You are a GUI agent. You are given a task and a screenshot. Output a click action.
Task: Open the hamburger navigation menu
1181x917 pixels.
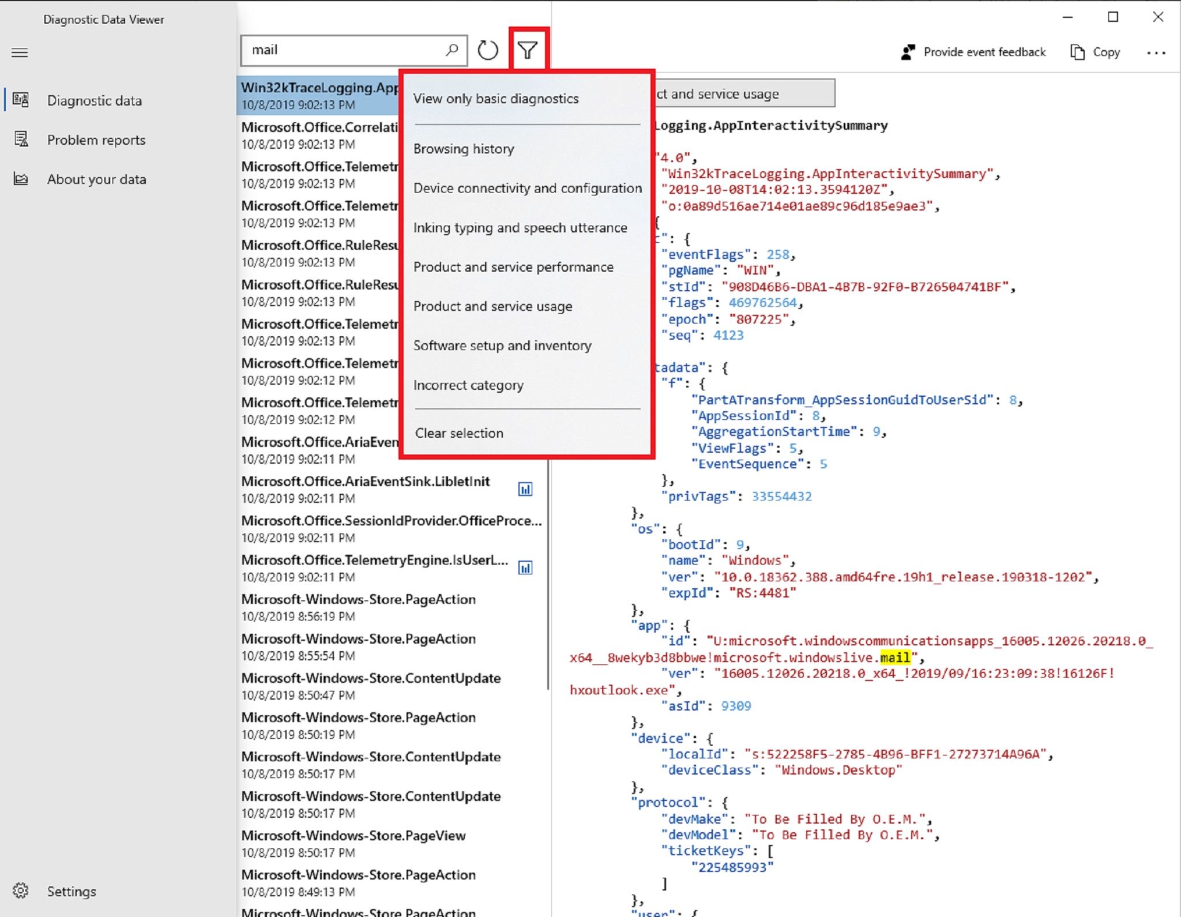point(20,53)
